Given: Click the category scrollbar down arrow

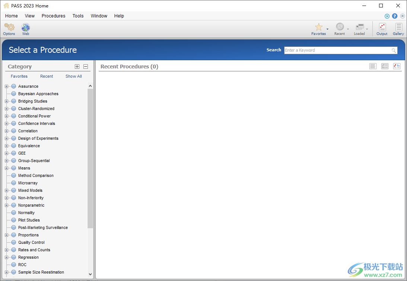Looking at the screenshot, I should coord(90,274).
